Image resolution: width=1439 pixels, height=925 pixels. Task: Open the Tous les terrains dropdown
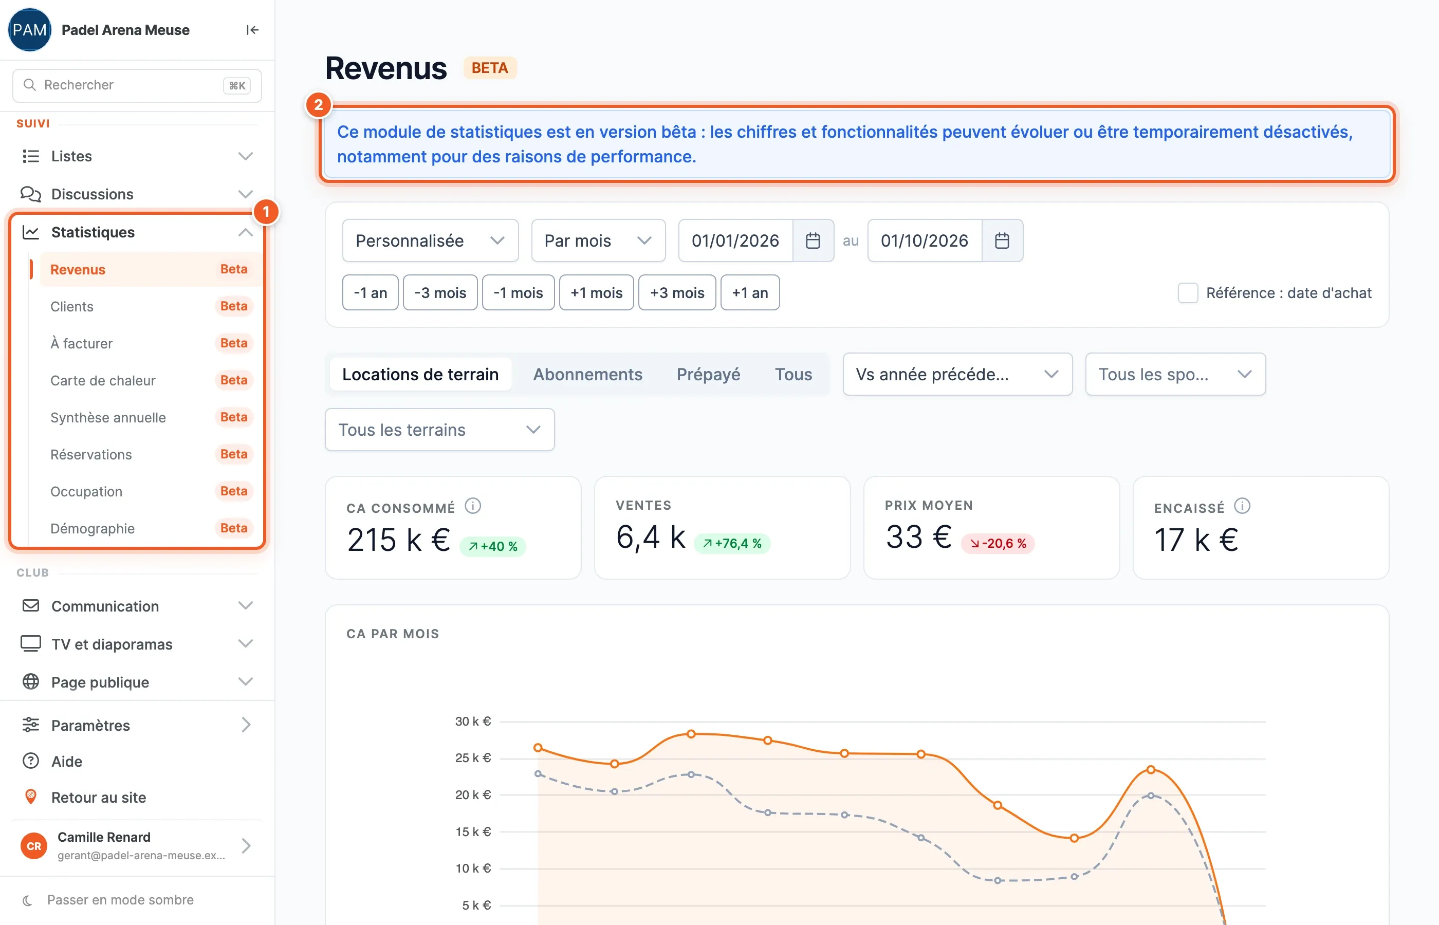point(439,430)
